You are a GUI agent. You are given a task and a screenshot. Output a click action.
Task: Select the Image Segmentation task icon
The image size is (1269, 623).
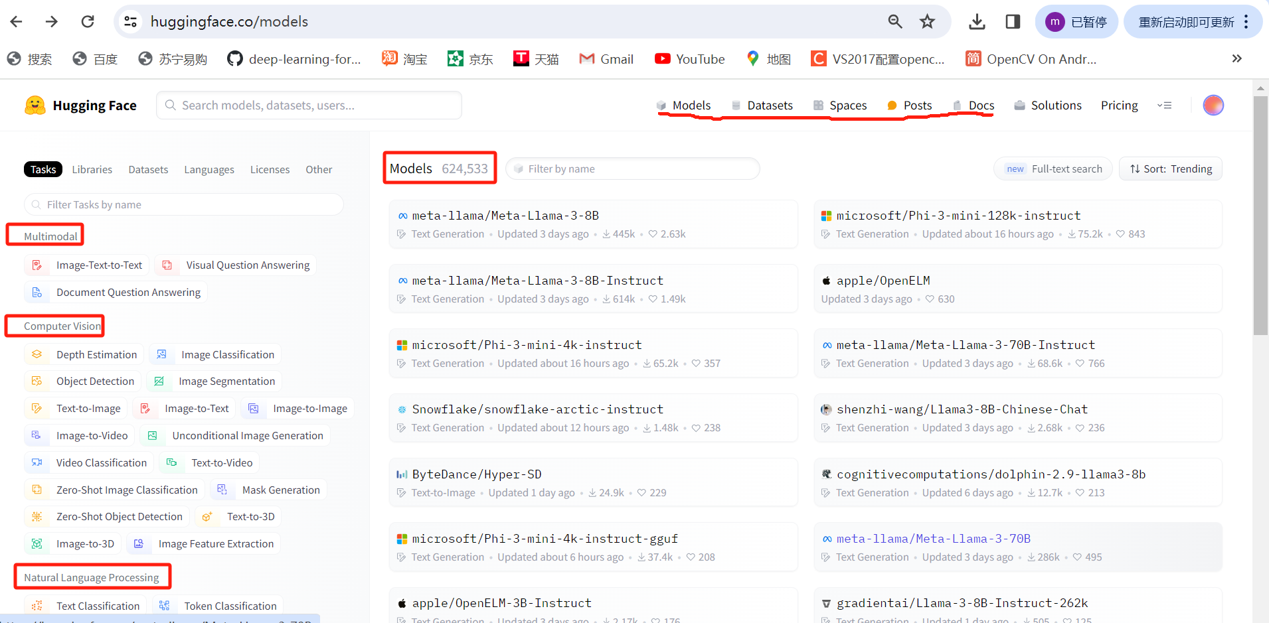tap(159, 381)
